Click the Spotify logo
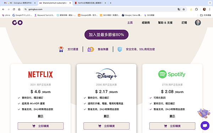213x133 pixels. pos(172,74)
